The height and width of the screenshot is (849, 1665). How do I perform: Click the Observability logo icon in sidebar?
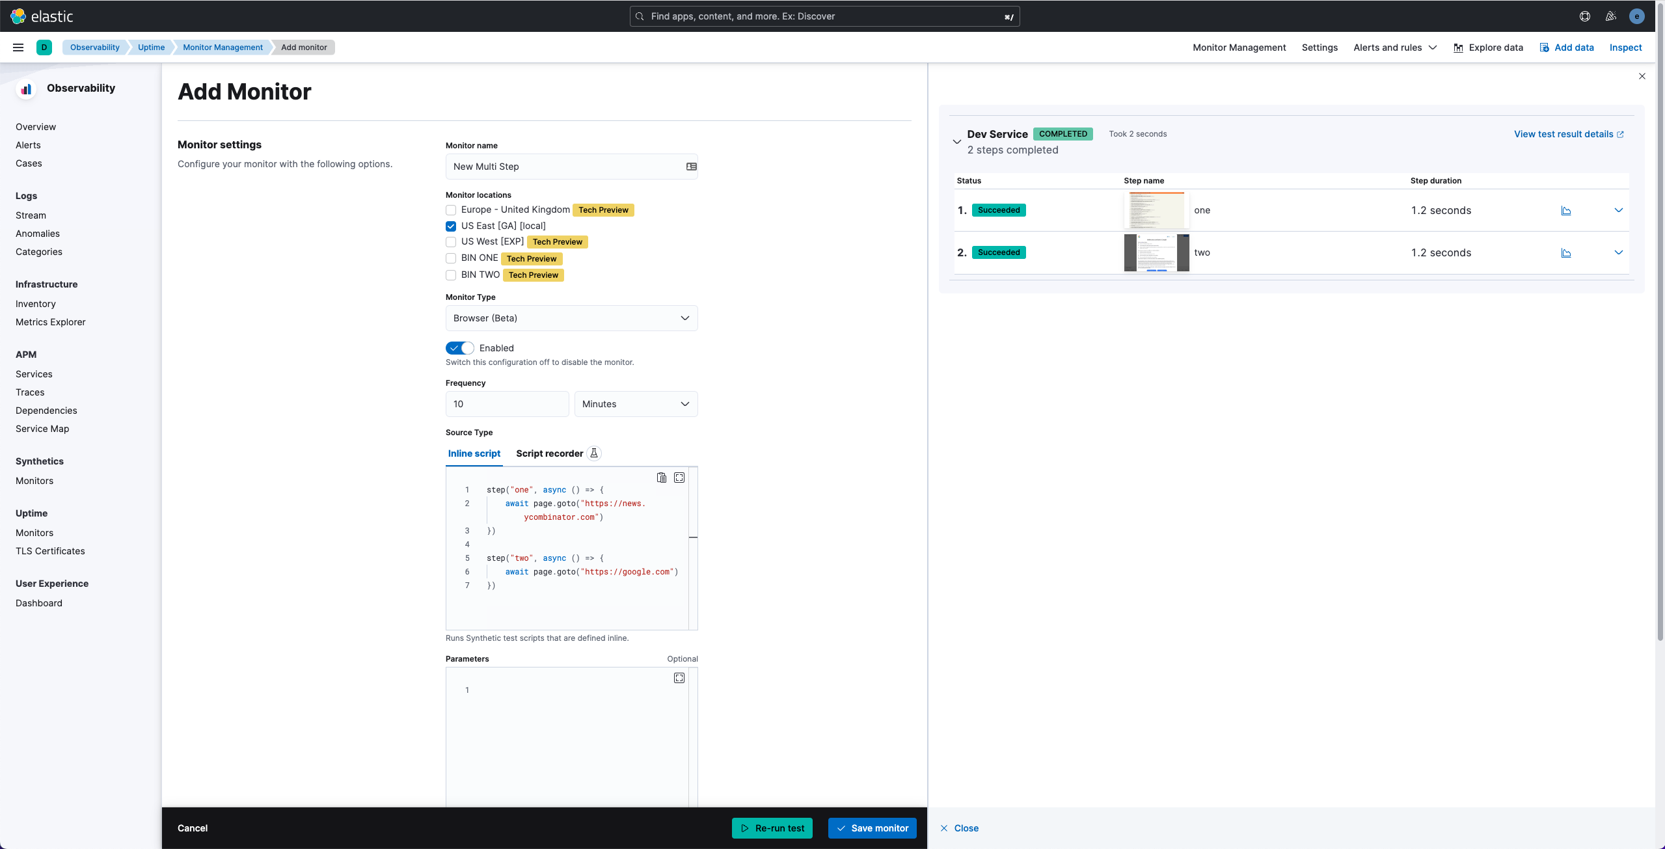coord(26,89)
